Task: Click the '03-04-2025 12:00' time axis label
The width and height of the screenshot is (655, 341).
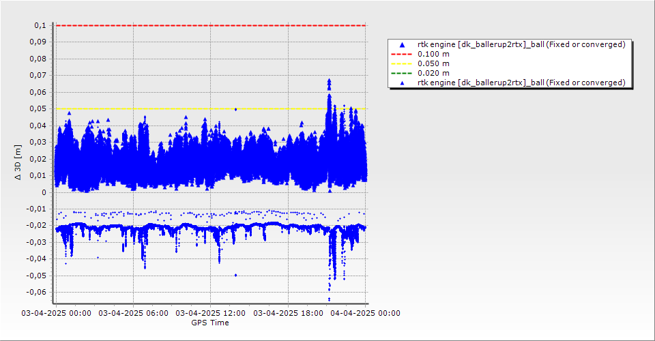Action: [x=211, y=313]
